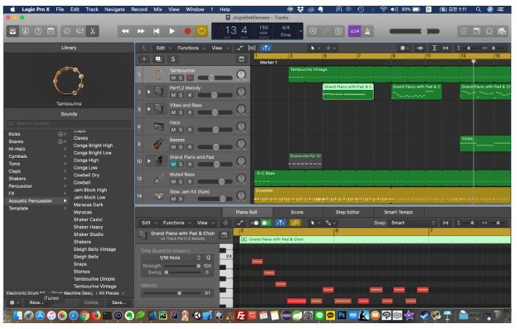
Task: Mute the Tambourine track
Action: pos(173,78)
